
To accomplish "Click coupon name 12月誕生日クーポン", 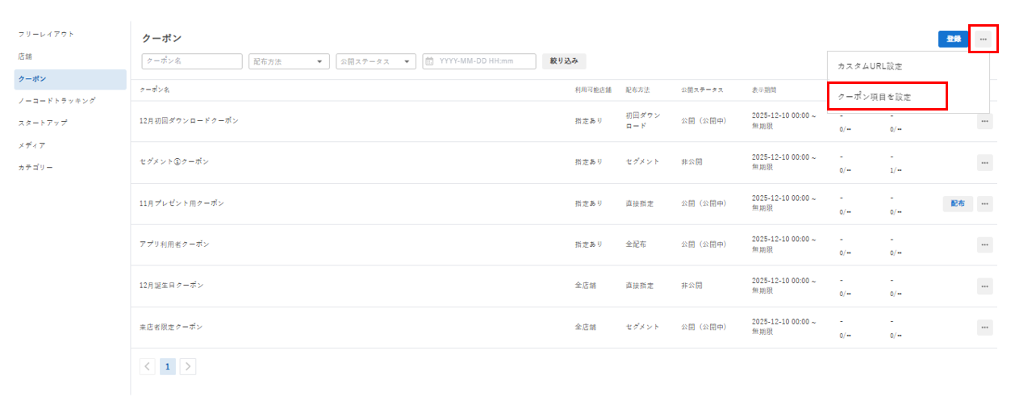I will pyautogui.click(x=171, y=286).
